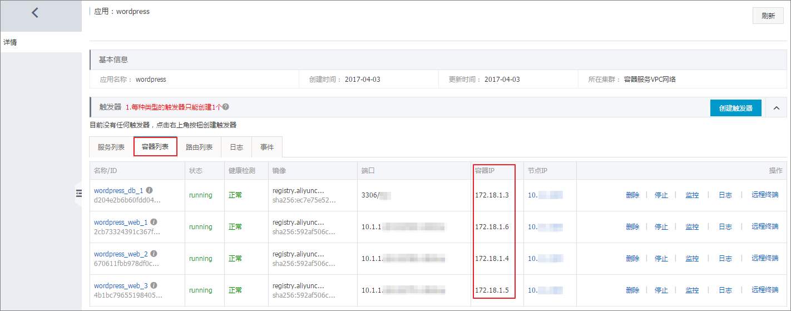Click 远程终端 for wordpress_db_1

(765, 195)
